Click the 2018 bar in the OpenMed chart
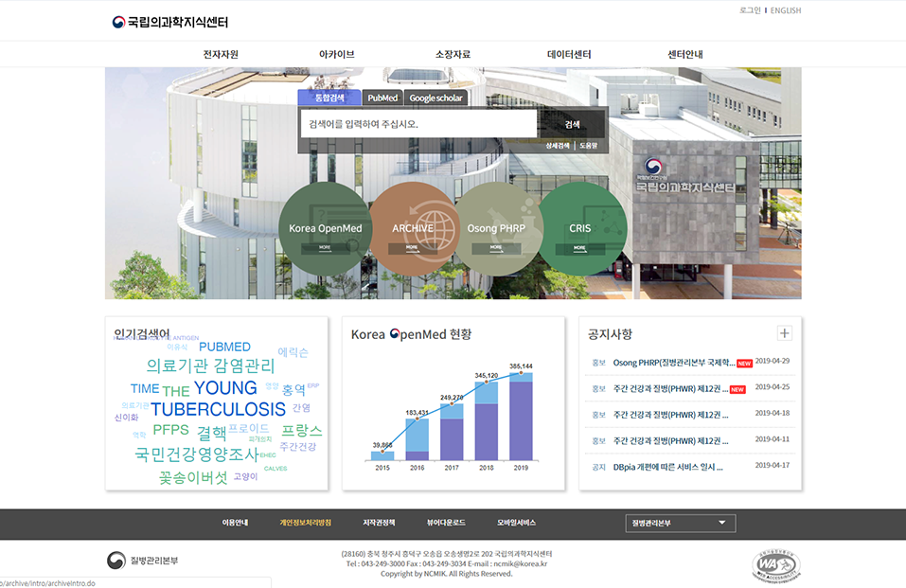The width and height of the screenshot is (906, 588). [487, 421]
